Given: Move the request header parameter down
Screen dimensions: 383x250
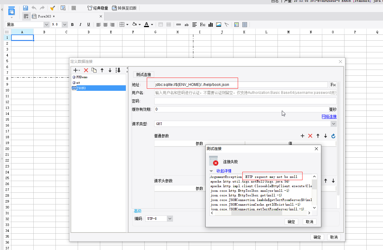Looking at the screenshot, I should 333,181.
